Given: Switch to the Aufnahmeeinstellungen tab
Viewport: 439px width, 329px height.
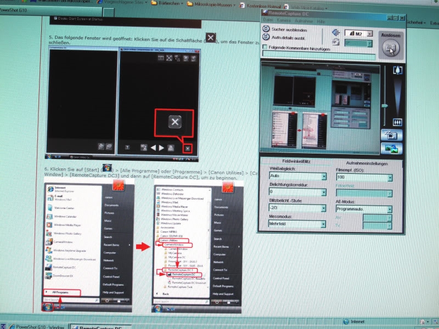Looking at the screenshot, I should point(367,163).
